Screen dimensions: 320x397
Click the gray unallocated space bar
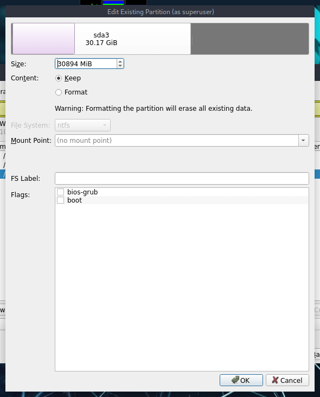click(251, 39)
